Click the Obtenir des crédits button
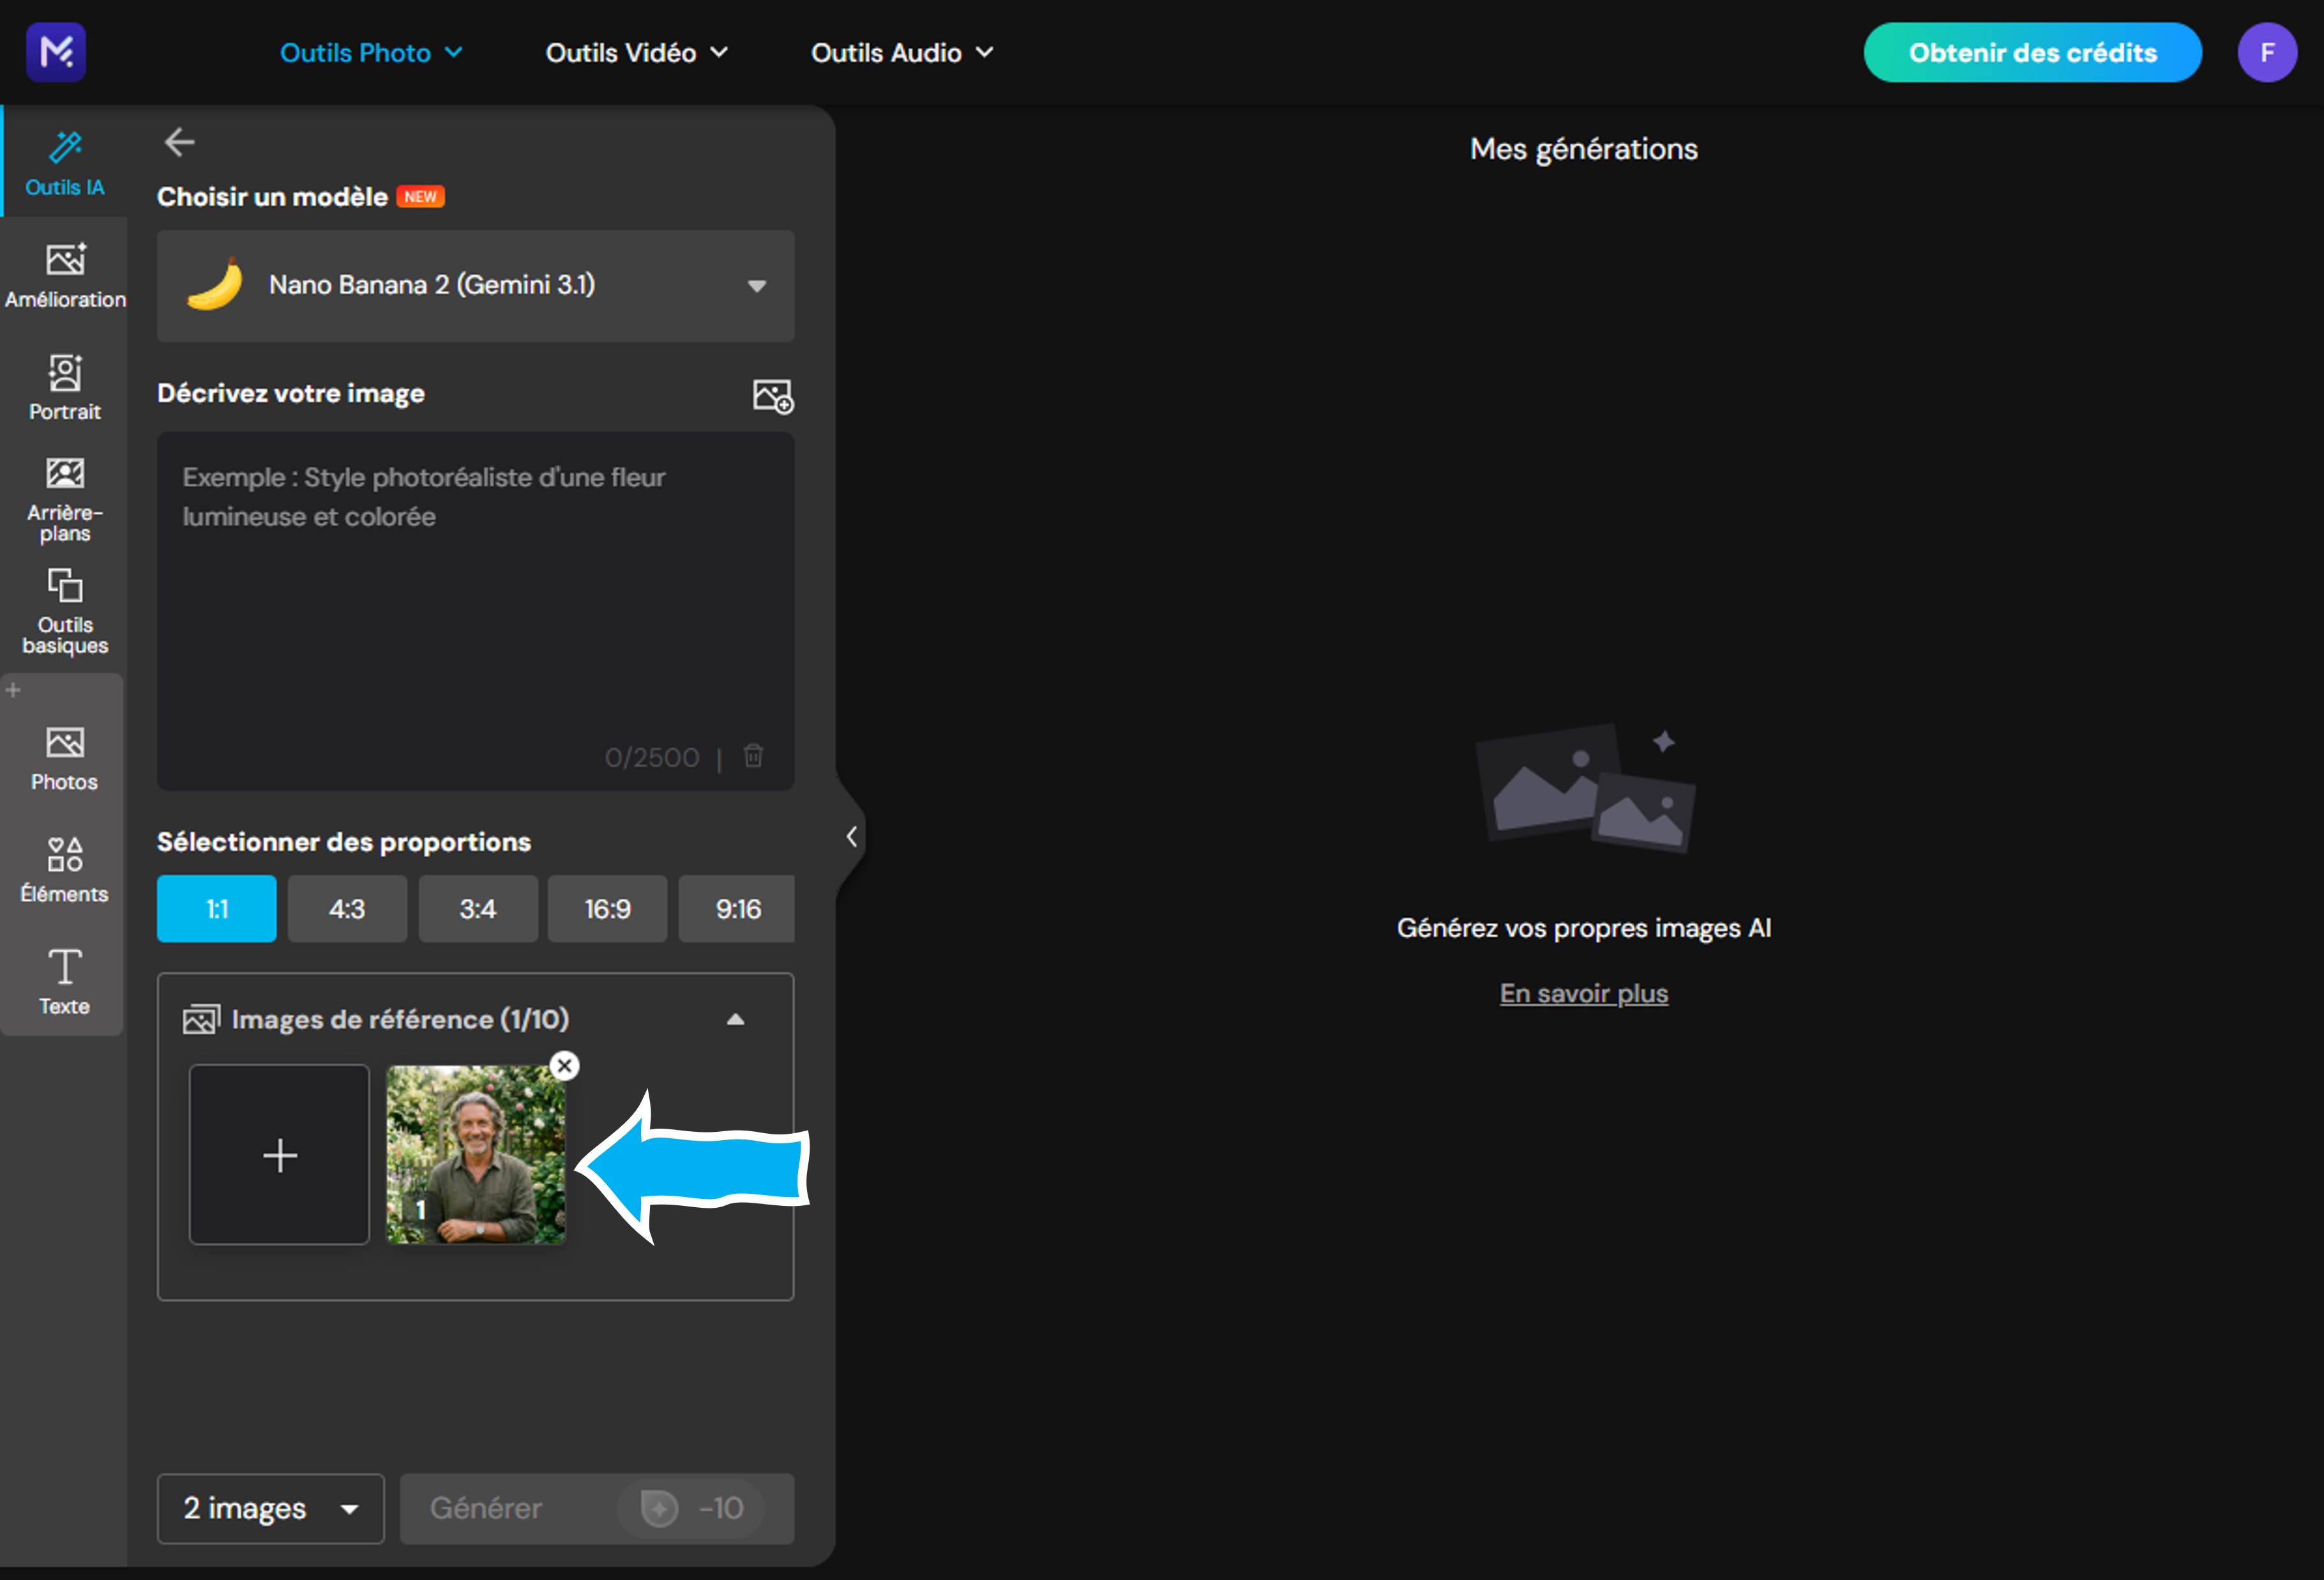 [x=2031, y=52]
